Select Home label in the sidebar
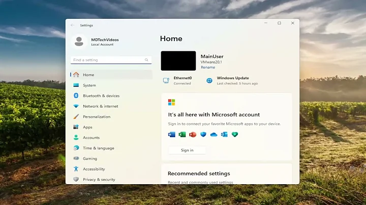 tap(88, 75)
